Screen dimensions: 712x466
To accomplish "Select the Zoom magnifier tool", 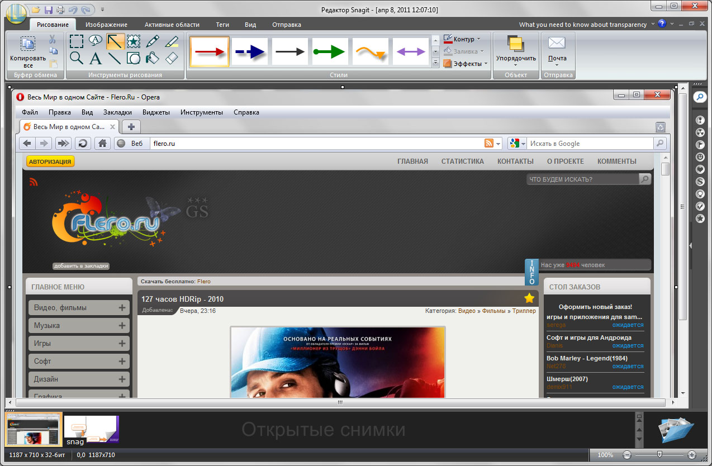I will (77, 58).
